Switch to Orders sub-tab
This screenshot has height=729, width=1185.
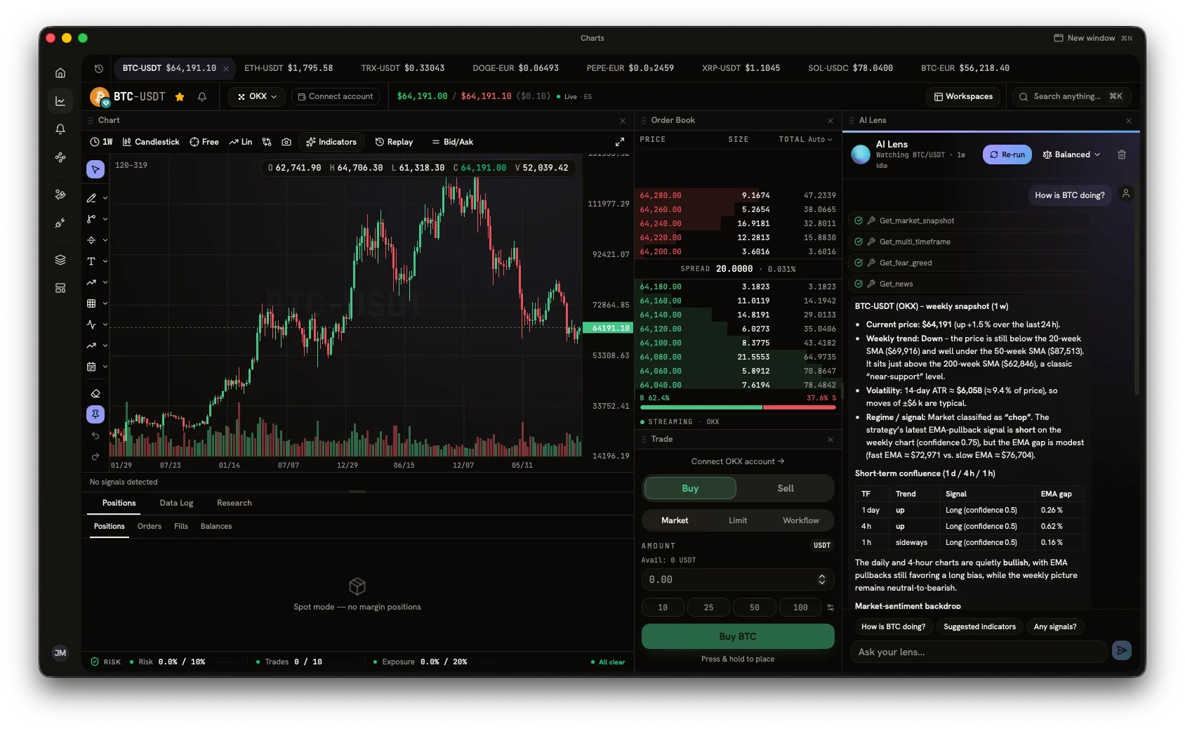pos(150,526)
